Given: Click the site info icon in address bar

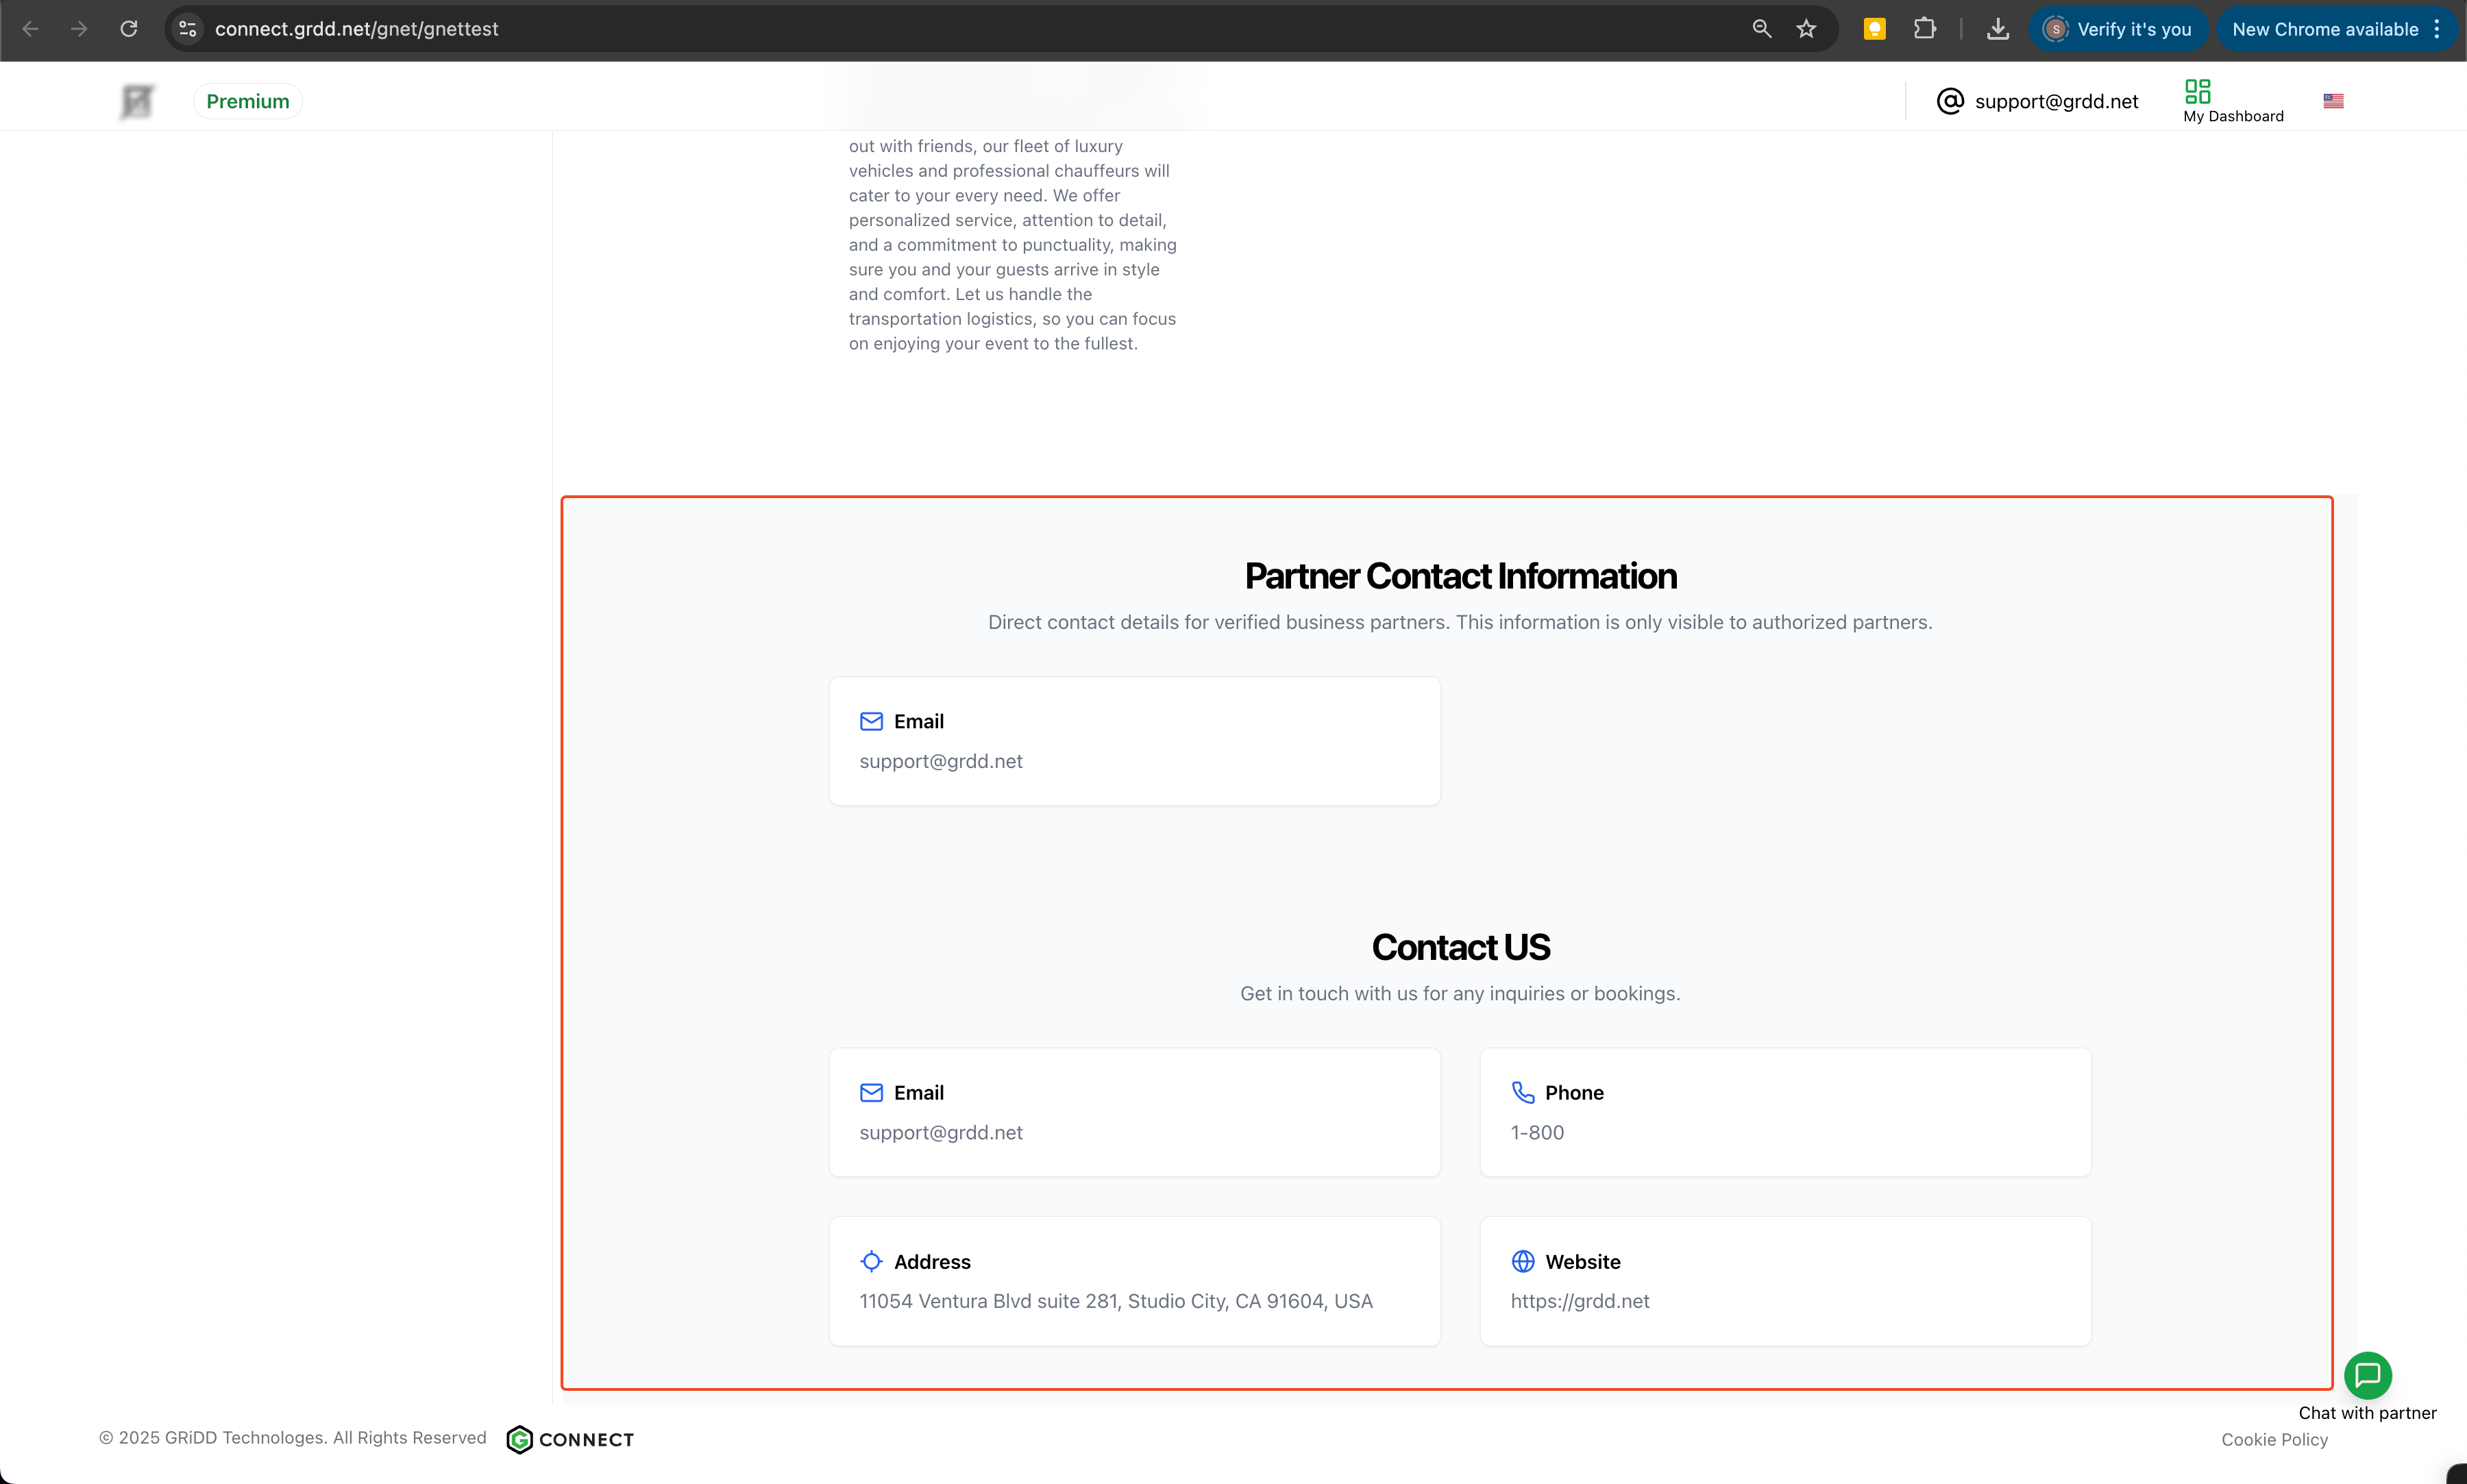Looking at the screenshot, I should (188, 29).
